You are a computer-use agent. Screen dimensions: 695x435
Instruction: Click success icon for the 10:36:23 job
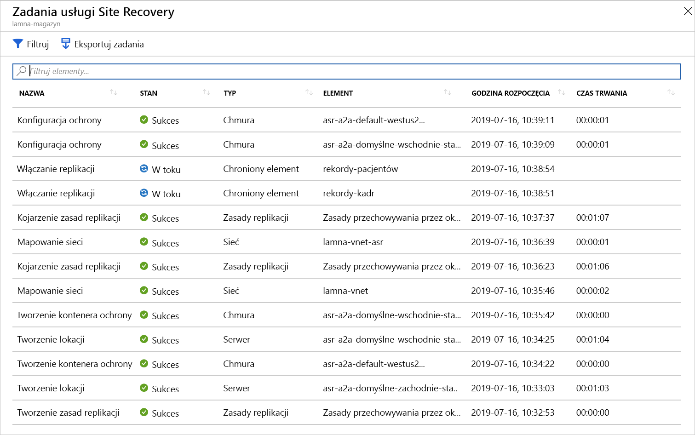click(x=144, y=266)
